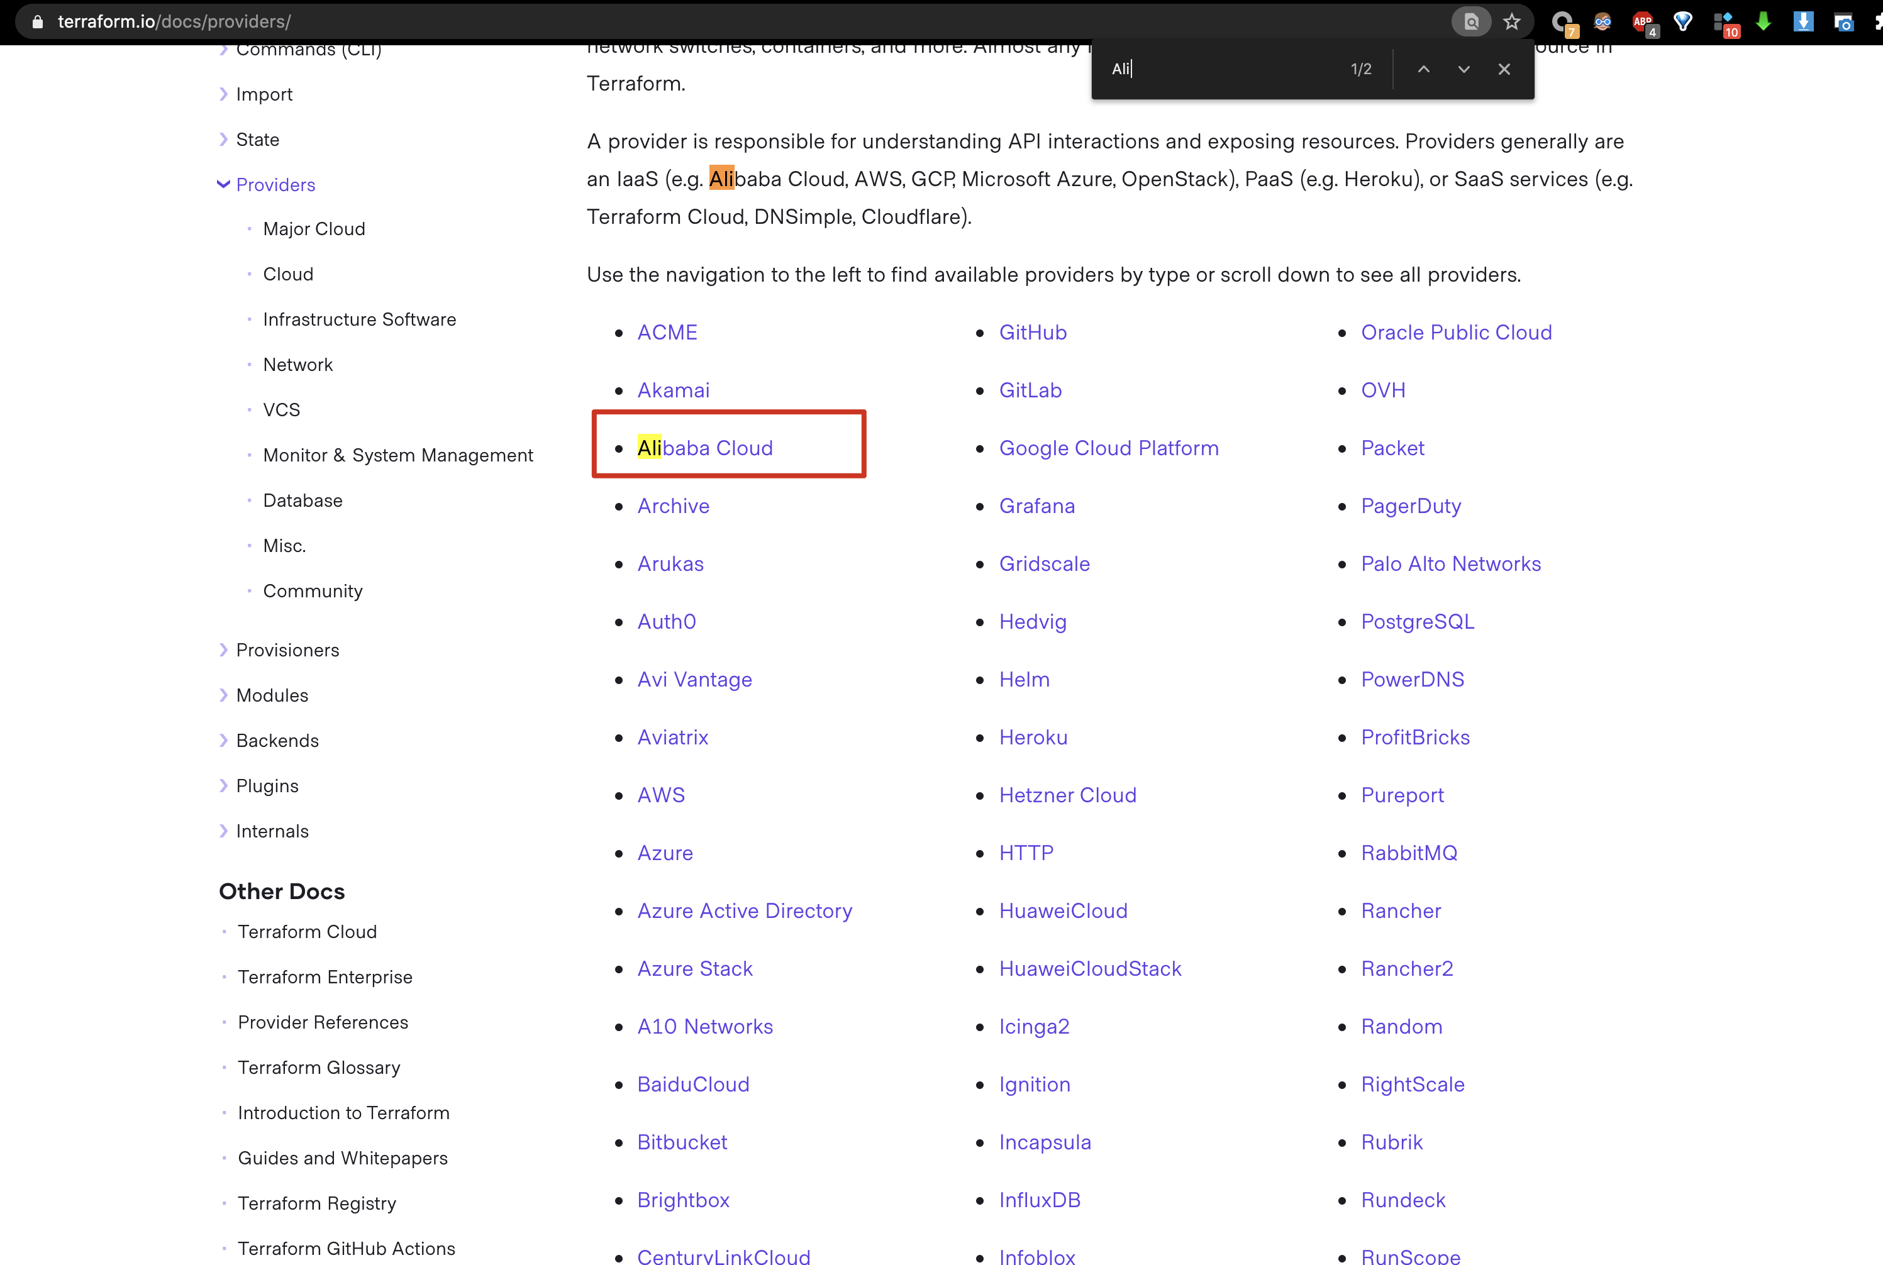Go to the previous find match
Viewport: 1883px width, 1265px height.
(1424, 69)
